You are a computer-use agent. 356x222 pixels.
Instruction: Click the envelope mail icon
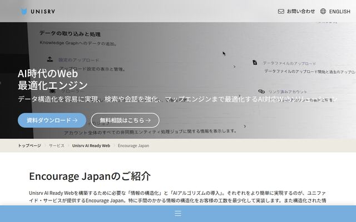coord(281,11)
